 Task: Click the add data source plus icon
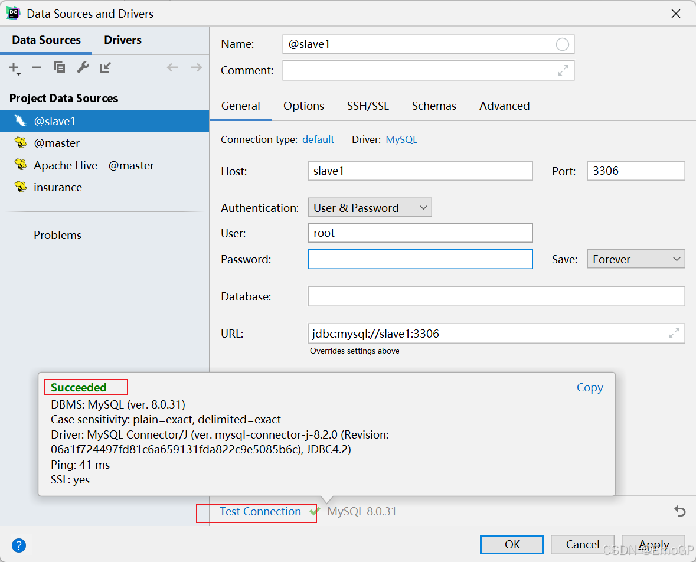click(x=14, y=68)
